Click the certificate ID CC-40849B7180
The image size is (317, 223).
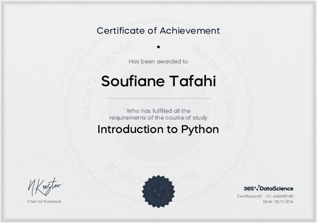(x=279, y=196)
